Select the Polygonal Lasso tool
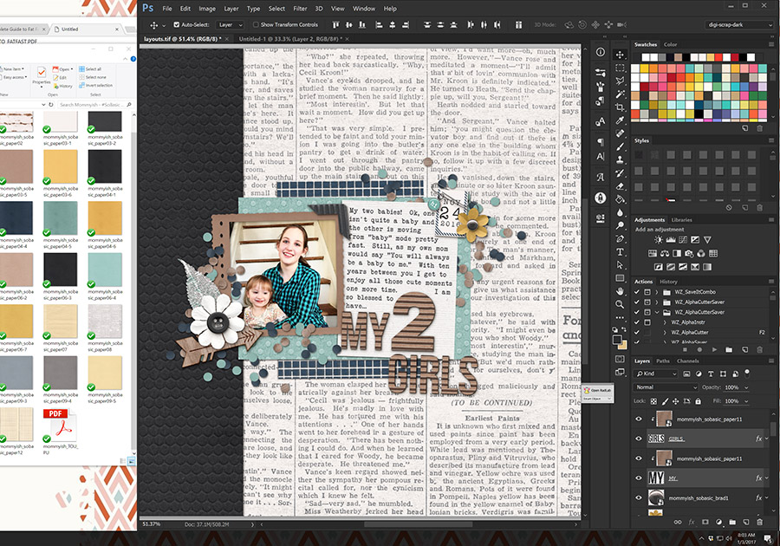The width and height of the screenshot is (780, 546). coord(620,81)
